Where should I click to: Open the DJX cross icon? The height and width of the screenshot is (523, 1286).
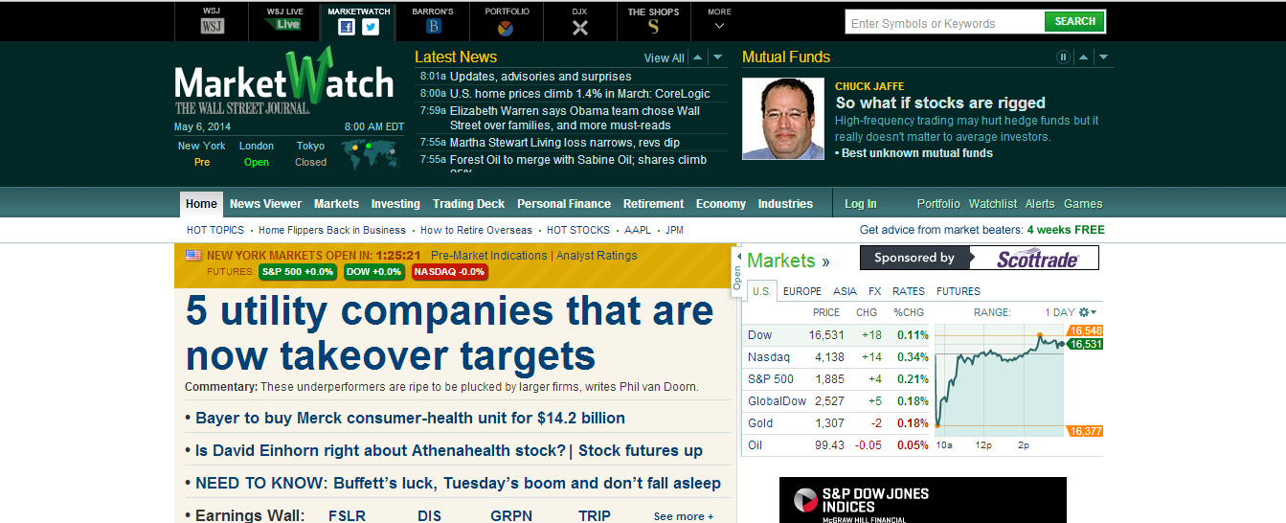coord(579,28)
